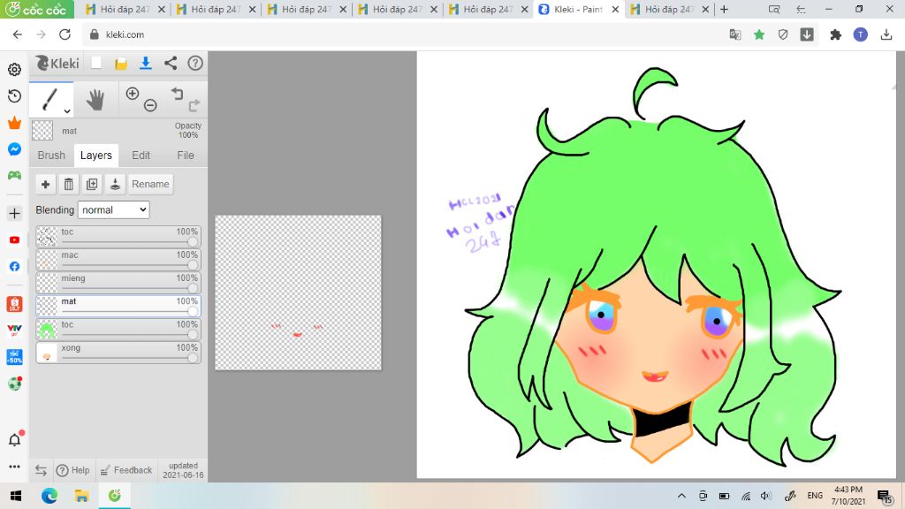Duplicate the selected layer
The width and height of the screenshot is (905, 509).
(x=92, y=184)
